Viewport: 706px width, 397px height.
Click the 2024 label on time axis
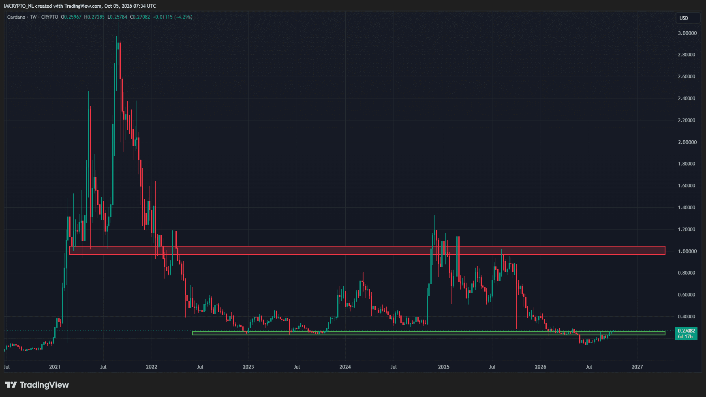(345, 367)
